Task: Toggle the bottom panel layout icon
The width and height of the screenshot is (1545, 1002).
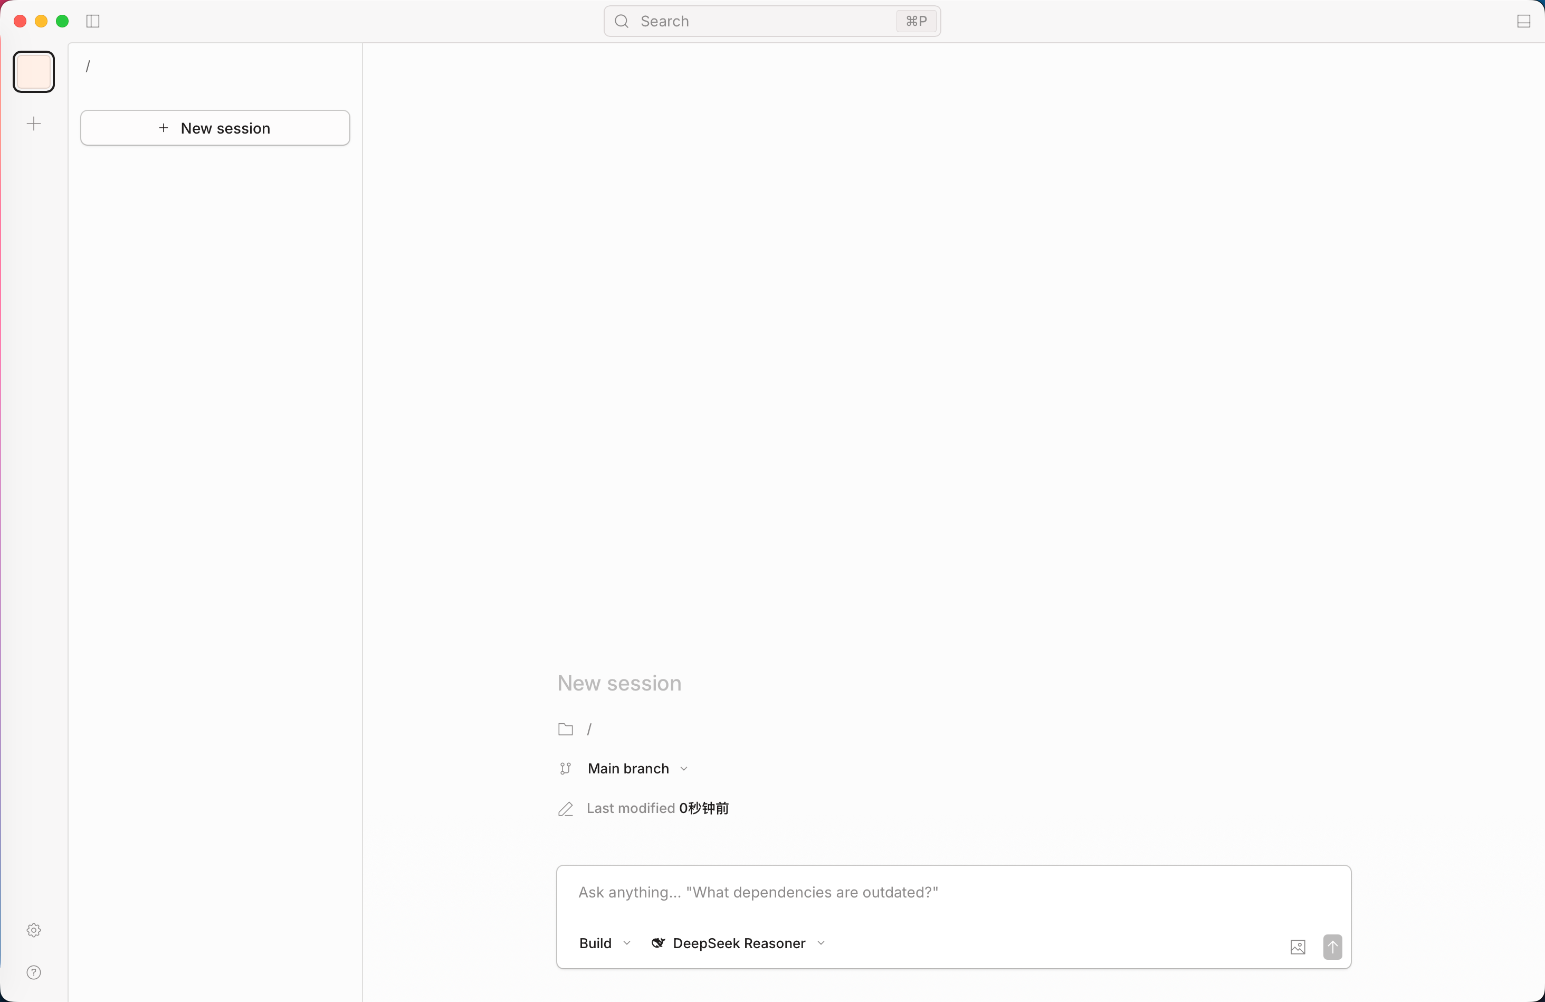Action: coord(1523,22)
